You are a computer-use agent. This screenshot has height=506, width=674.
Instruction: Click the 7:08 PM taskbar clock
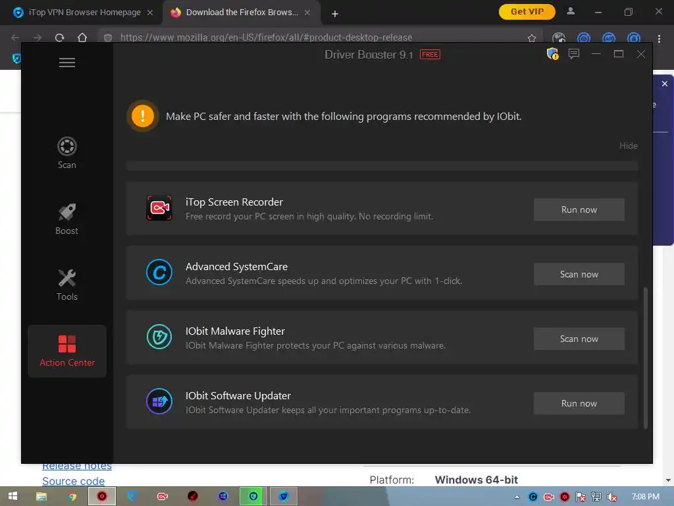point(645,497)
